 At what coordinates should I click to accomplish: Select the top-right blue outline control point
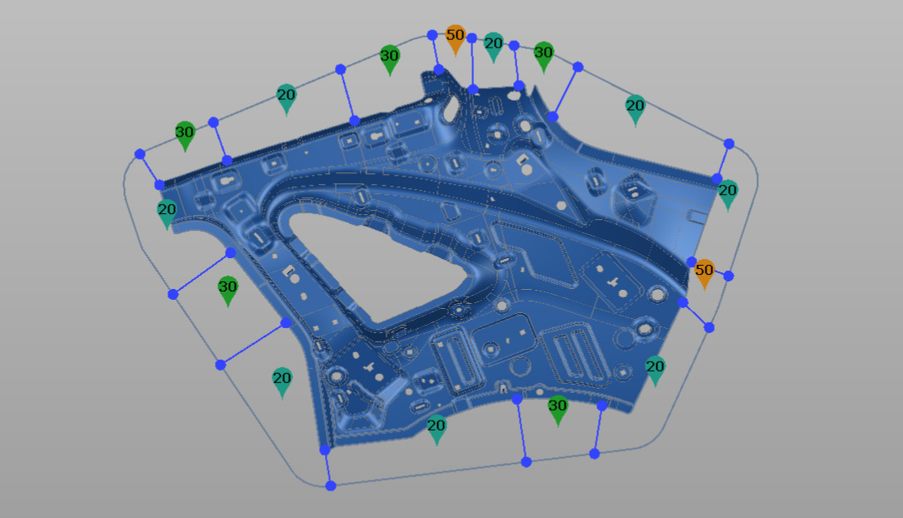coord(729,144)
